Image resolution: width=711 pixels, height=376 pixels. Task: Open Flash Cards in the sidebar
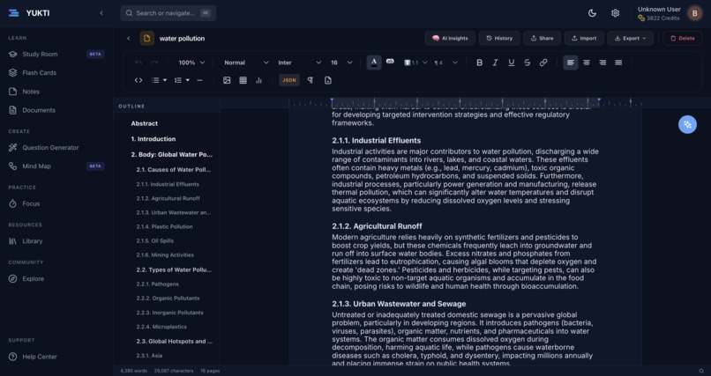click(56, 73)
